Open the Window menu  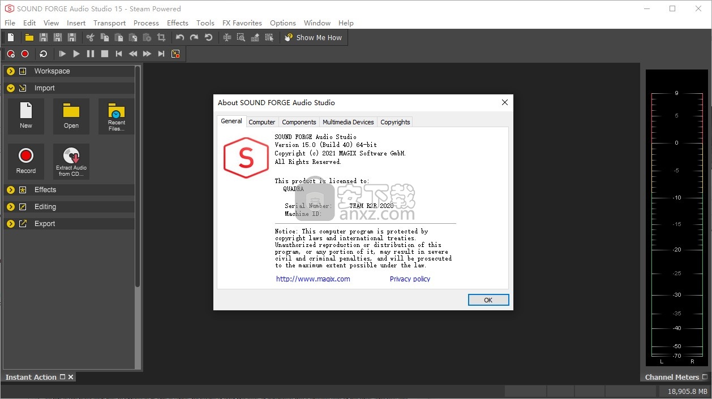point(317,23)
